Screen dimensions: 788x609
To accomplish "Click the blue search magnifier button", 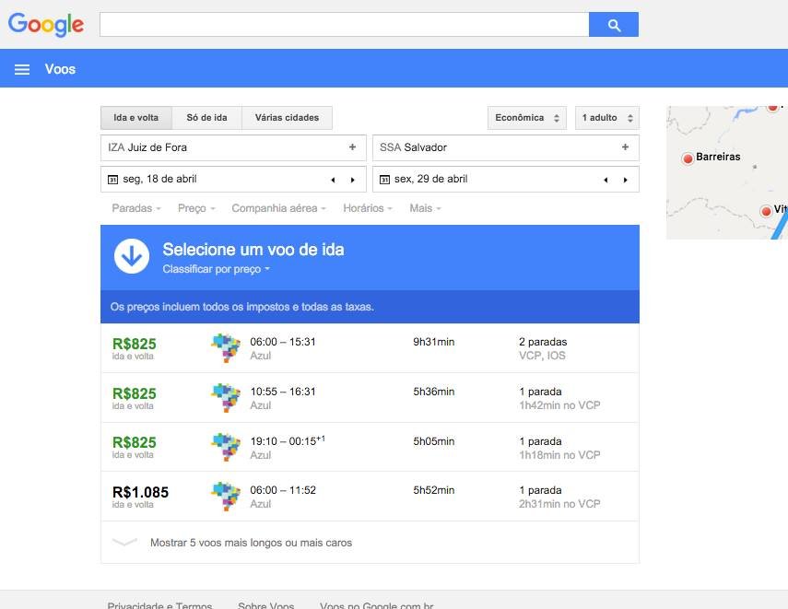I will (614, 25).
